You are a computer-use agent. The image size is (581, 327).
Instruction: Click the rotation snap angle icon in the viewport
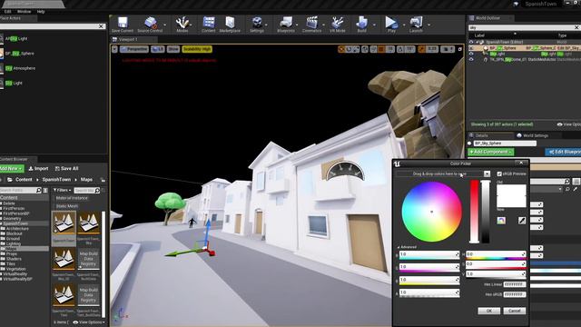click(400, 49)
